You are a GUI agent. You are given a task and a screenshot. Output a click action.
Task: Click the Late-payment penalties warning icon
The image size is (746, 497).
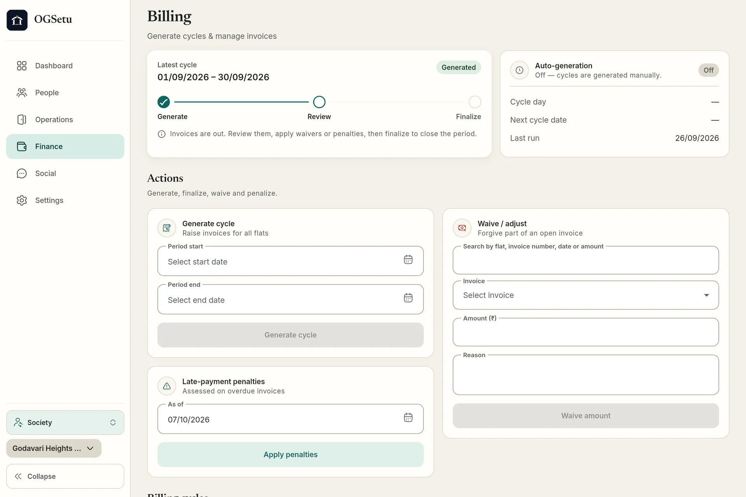click(x=167, y=386)
